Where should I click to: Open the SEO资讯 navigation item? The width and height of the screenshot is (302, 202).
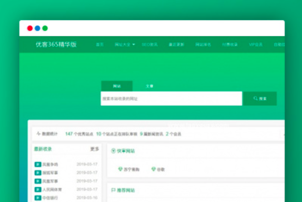[x=150, y=45]
